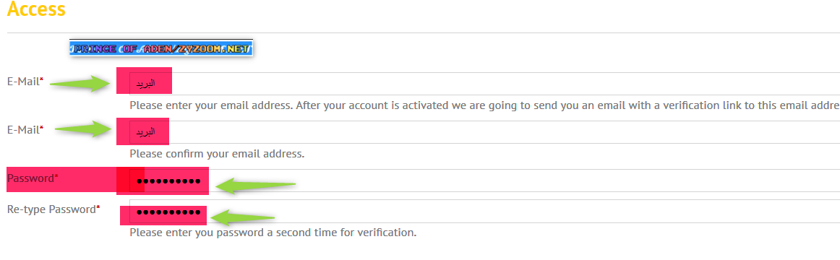The image size is (840, 260).
Task: Focus the confirm E-Mail input field
Action: [x=485, y=132]
